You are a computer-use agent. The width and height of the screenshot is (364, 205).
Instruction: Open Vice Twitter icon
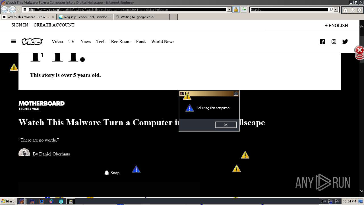(x=345, y=42)
